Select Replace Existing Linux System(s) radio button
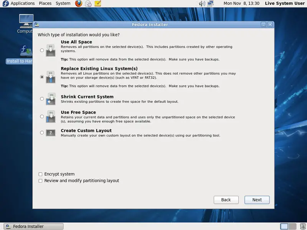Image resolution: width=307 pixels, height=230 pixels. (42, 77)
